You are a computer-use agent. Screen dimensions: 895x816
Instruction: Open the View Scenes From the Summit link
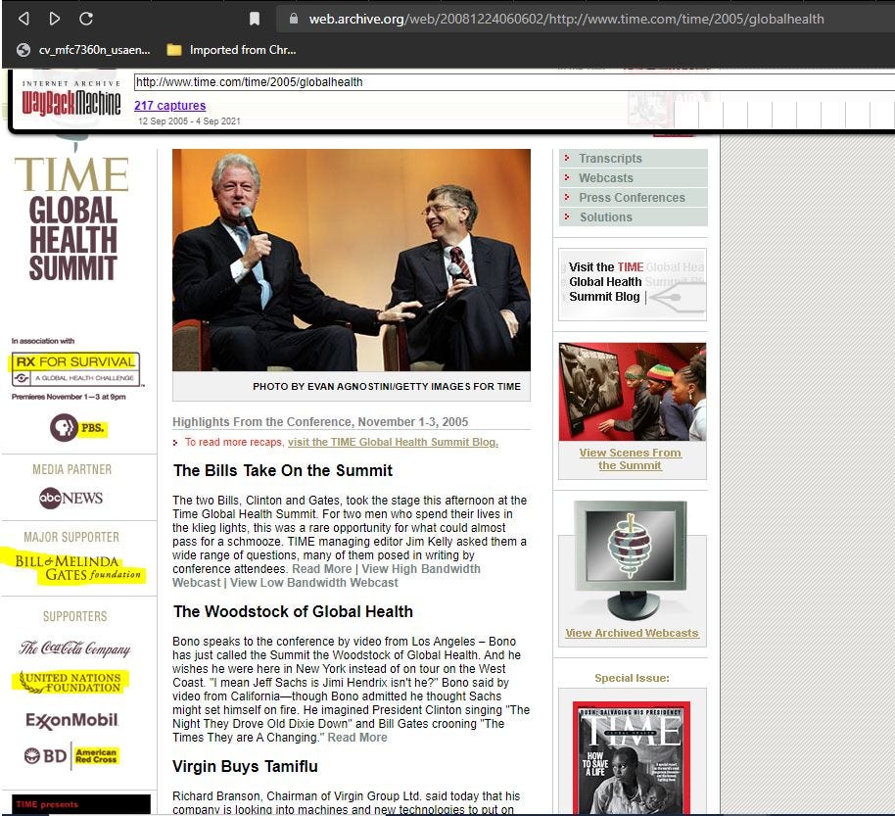point(631,459)
